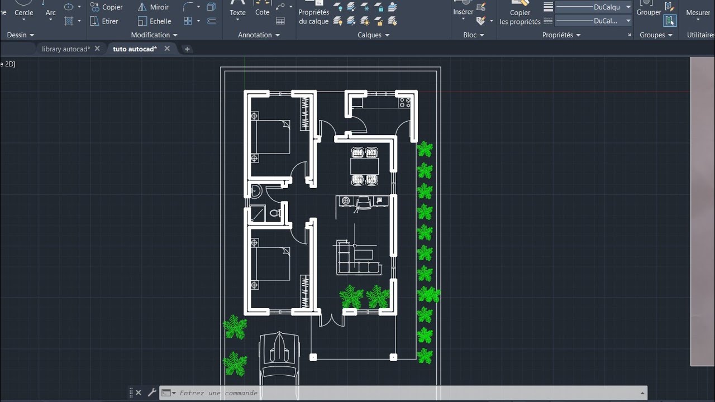Viewport: 715px width, 402px height.
Task: Close the library autocad* tab
Action: click(x=97, y=49)
